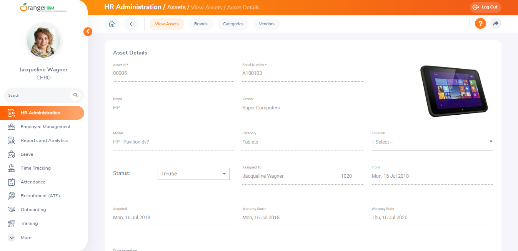Click the share arrow icon
Image resolution: width=518 pixels, height=251 pixels.
tap(496, 23)
